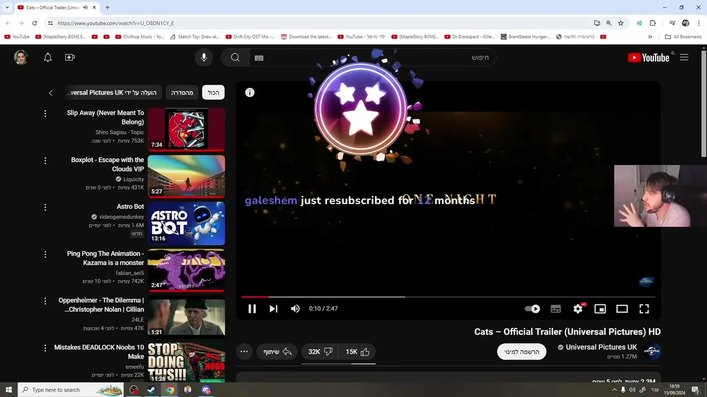Open the Chrome extensions puzzle icon
This screenshot has width=707, height=397.
click(653, 23)
